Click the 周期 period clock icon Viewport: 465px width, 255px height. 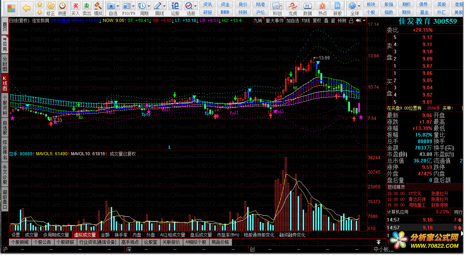[x=142, y=6]
